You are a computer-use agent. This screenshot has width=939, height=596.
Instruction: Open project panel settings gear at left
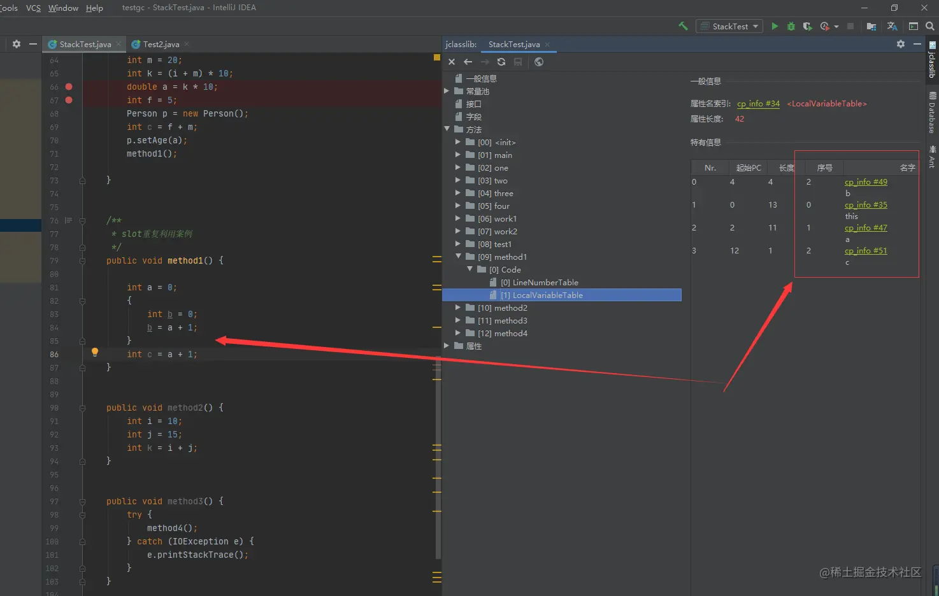pyautogui.click(x=17, y=44)
